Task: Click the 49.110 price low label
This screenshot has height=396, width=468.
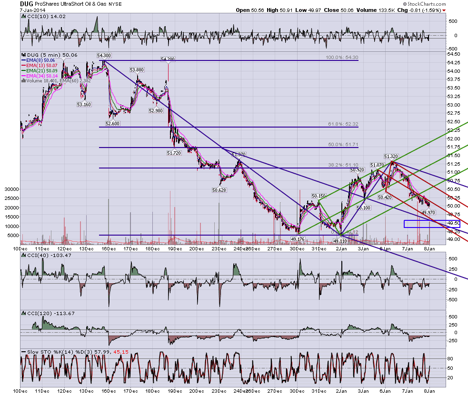Action: (x=340, y=241)
